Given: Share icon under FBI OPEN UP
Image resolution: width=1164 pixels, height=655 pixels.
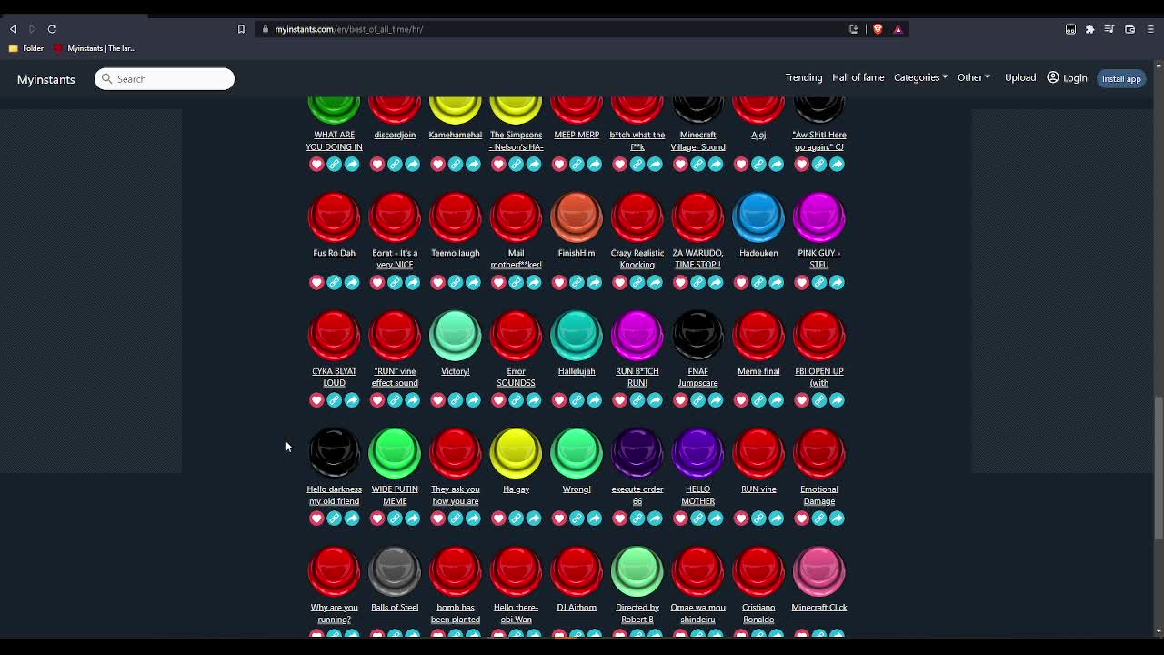Looking at the screenshot, I should (837, 400).
